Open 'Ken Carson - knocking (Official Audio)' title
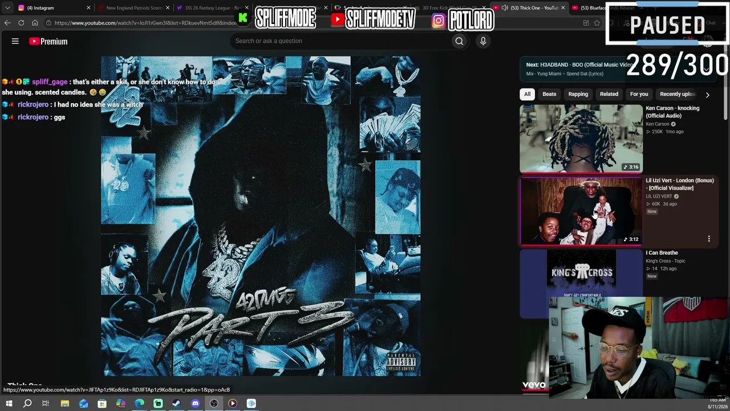 click(672, 112)
